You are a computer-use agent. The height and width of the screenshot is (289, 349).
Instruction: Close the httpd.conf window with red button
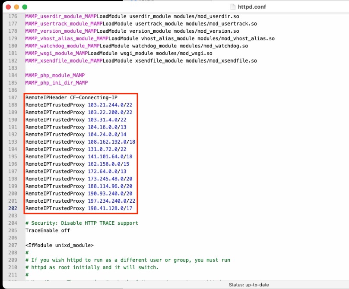click(9, 7)
